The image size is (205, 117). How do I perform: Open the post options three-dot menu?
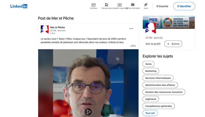[x=131, y=29]
